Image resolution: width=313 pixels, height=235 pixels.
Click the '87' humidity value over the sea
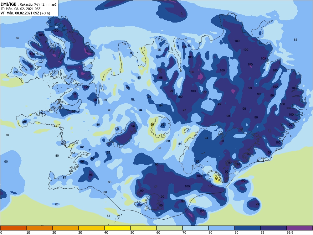click(18, 38)
